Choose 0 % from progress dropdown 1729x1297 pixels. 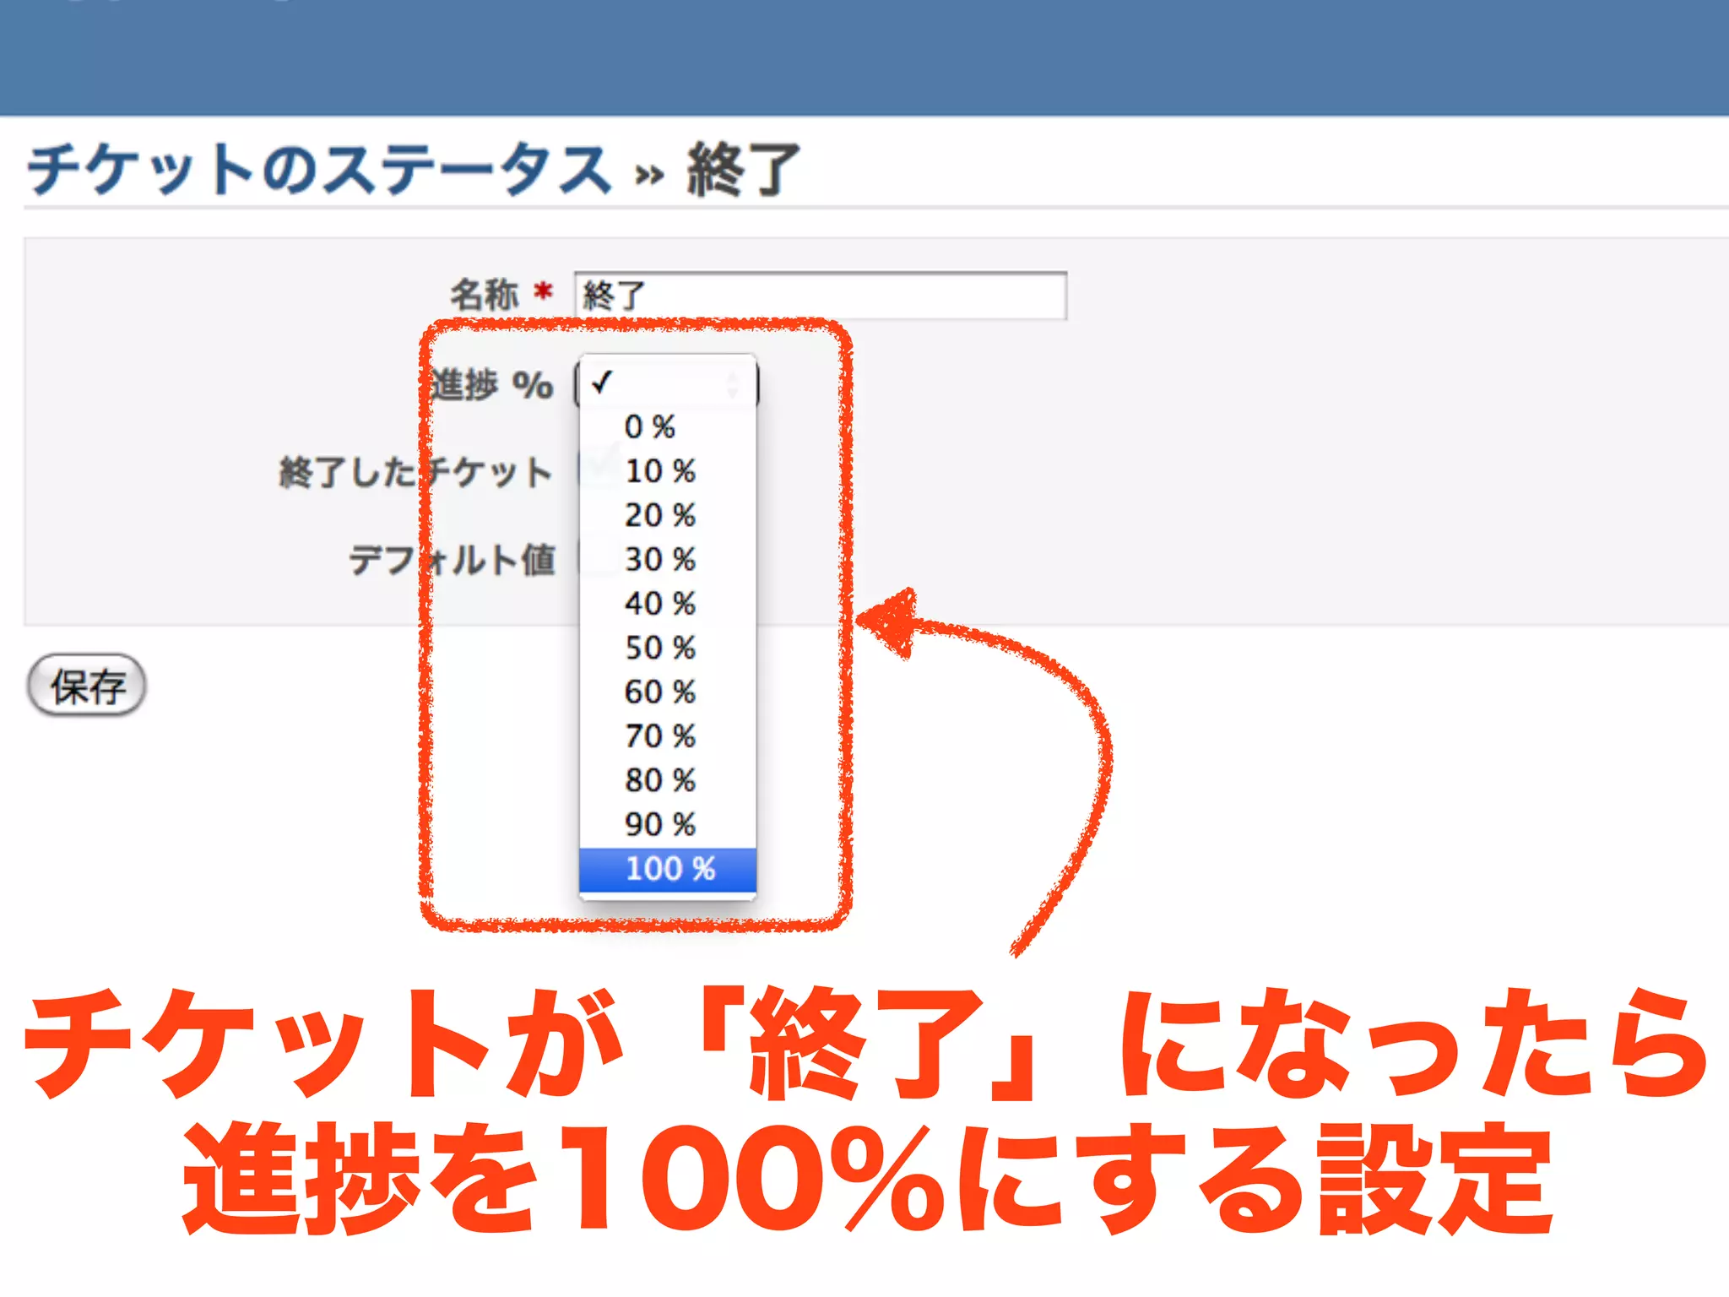coord(667,426)
